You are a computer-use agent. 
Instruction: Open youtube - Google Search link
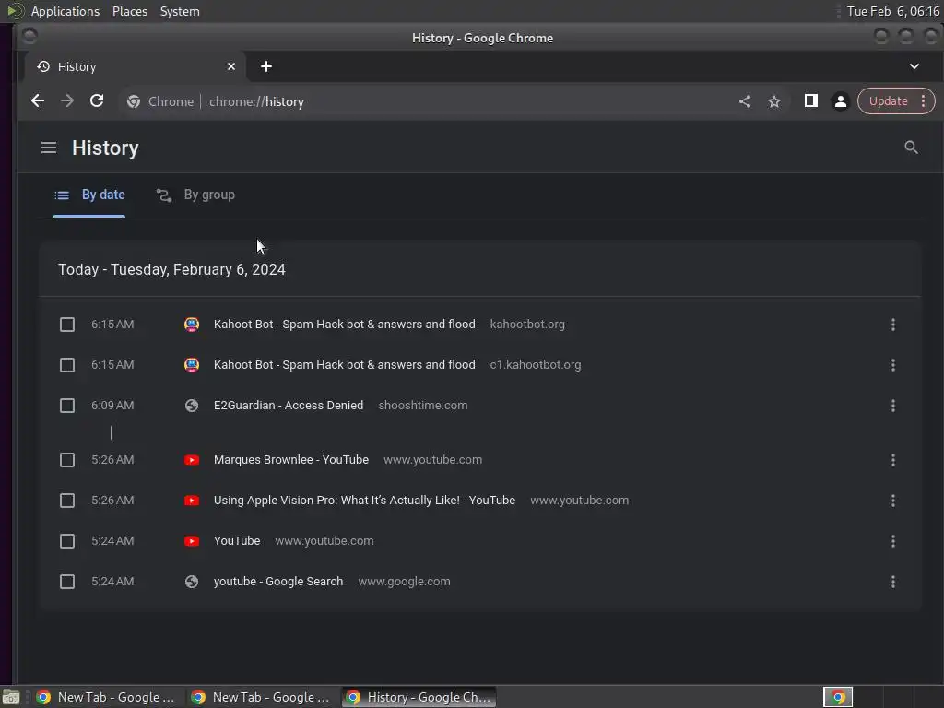pyautogui.click(x=278, y=582)
